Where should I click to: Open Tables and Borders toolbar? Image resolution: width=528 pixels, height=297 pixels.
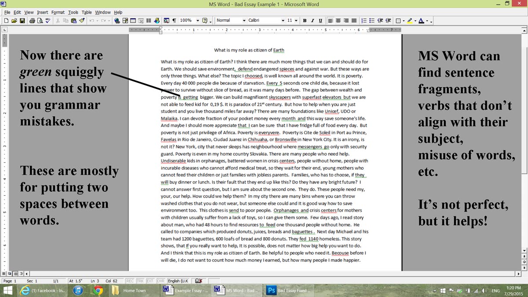(125, 21)
